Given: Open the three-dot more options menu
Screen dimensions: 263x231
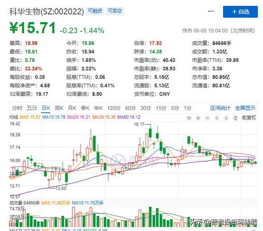Looking at the screenshot, I should pos(211,11).
